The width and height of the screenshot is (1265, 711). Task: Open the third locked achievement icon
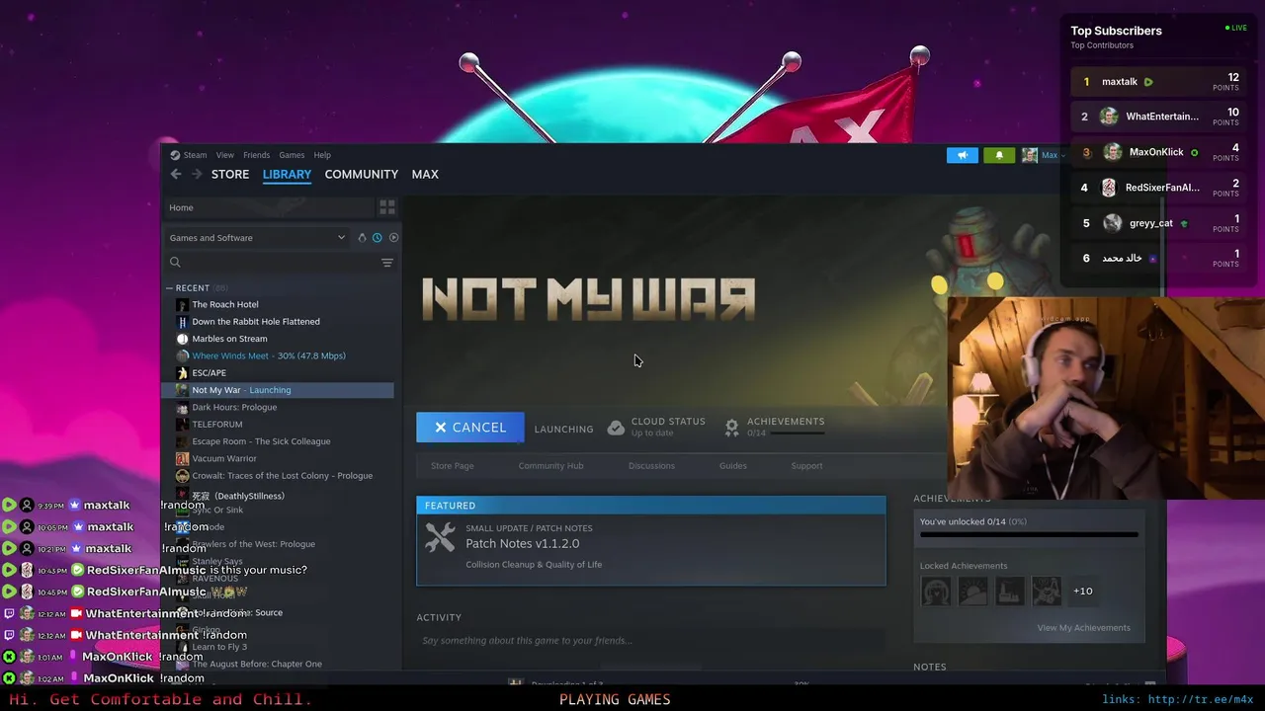tap(1009, 592)
